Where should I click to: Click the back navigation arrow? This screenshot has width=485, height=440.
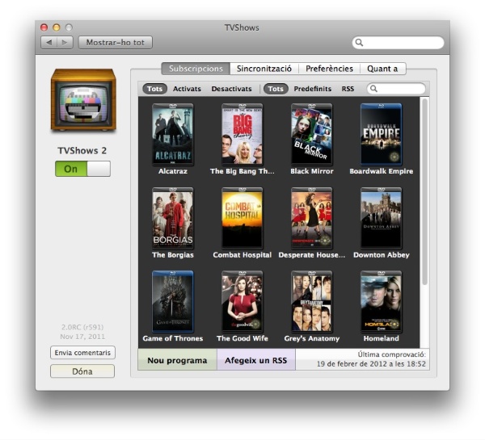click(x=48, y=42)
